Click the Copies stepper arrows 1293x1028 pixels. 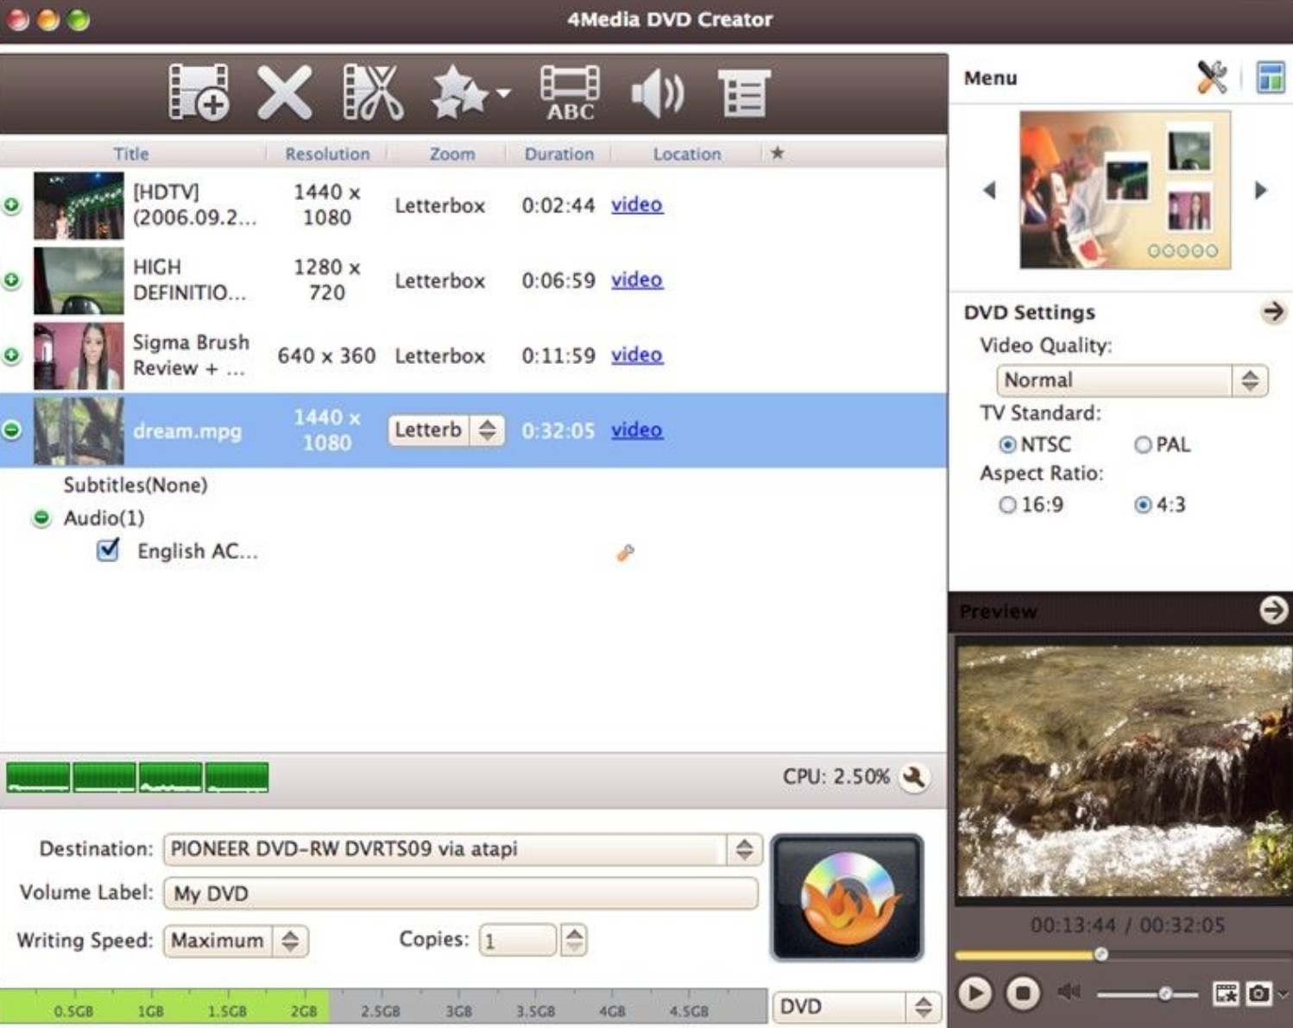point(574,940)
